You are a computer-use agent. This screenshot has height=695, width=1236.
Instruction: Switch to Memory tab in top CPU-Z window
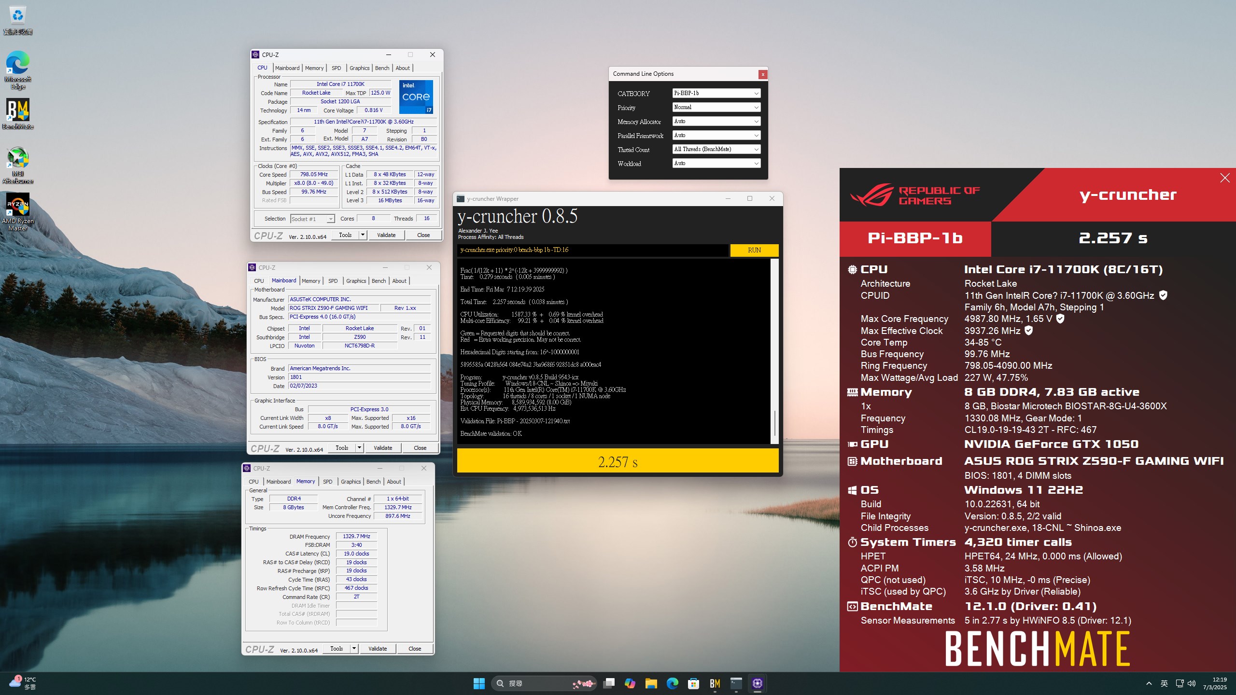click(314, 68)
